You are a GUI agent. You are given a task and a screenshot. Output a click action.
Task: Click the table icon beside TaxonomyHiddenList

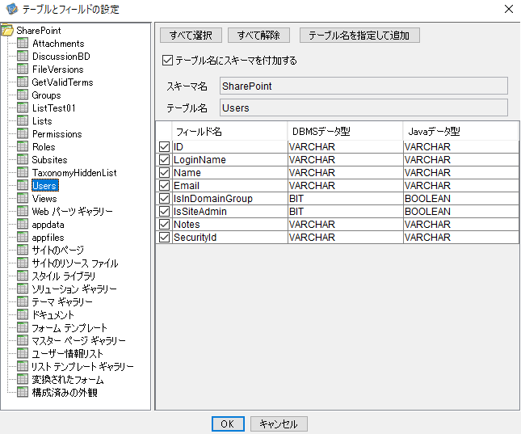click(x=23, y=173)
